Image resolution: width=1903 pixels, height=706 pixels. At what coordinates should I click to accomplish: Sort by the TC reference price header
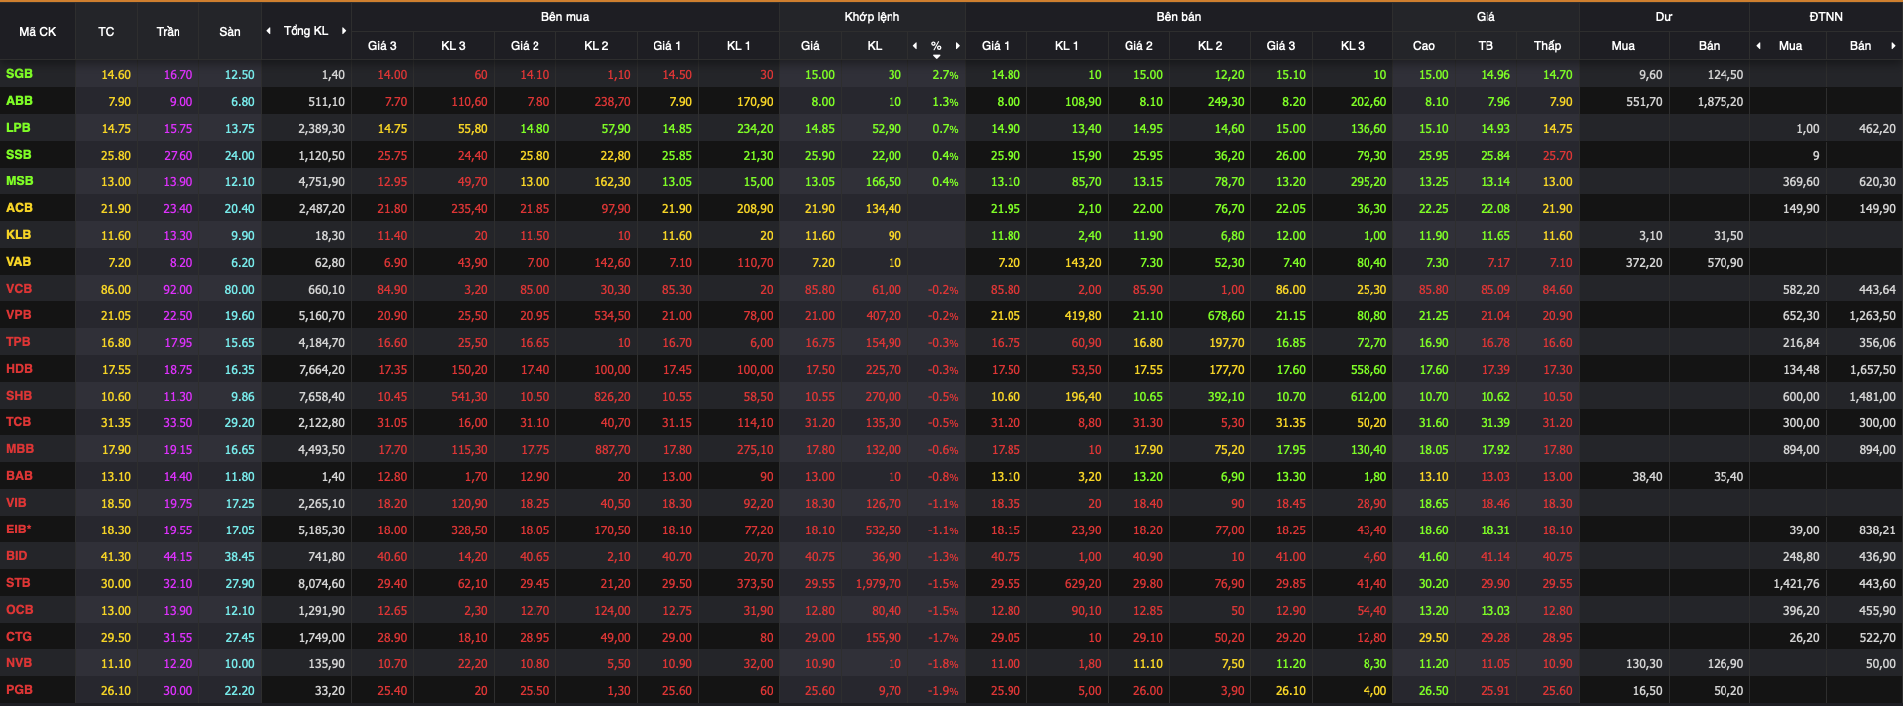tap(106, 32)
